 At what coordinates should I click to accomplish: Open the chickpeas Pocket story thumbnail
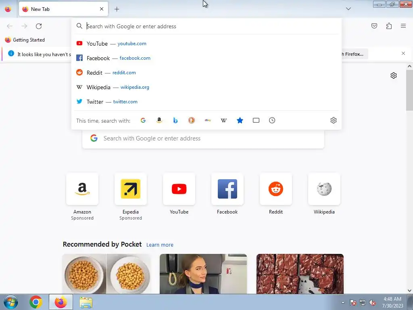tap(106, 274)
